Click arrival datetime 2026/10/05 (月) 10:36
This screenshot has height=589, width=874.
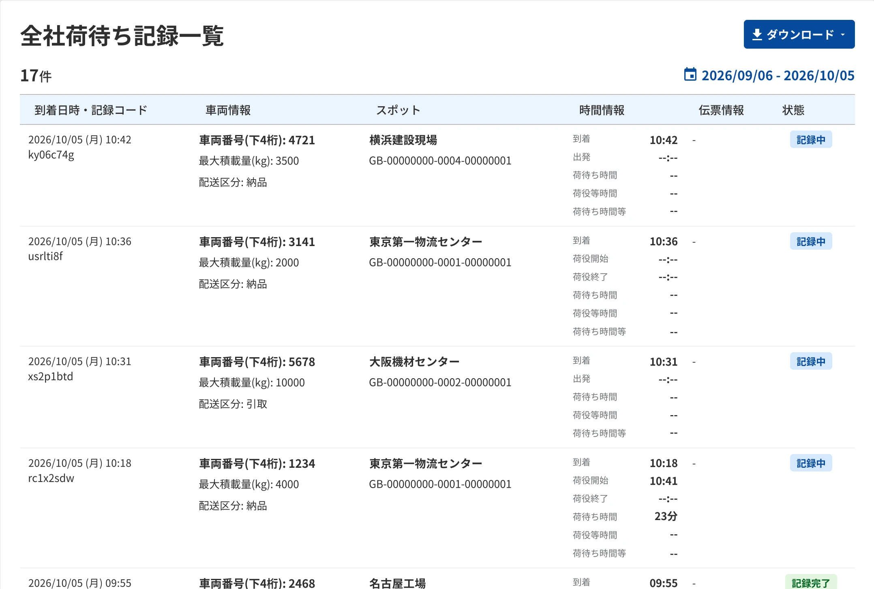click(80, 242)
